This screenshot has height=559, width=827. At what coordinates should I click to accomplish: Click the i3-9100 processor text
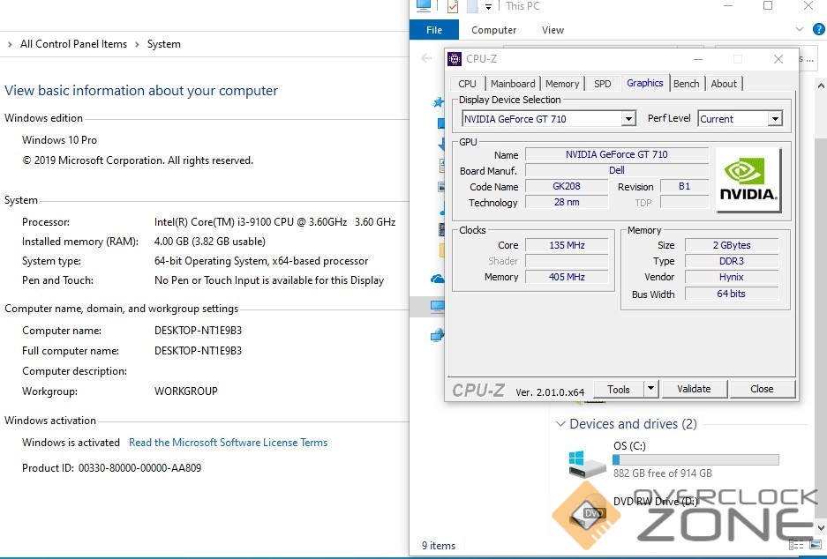(274, 222)
